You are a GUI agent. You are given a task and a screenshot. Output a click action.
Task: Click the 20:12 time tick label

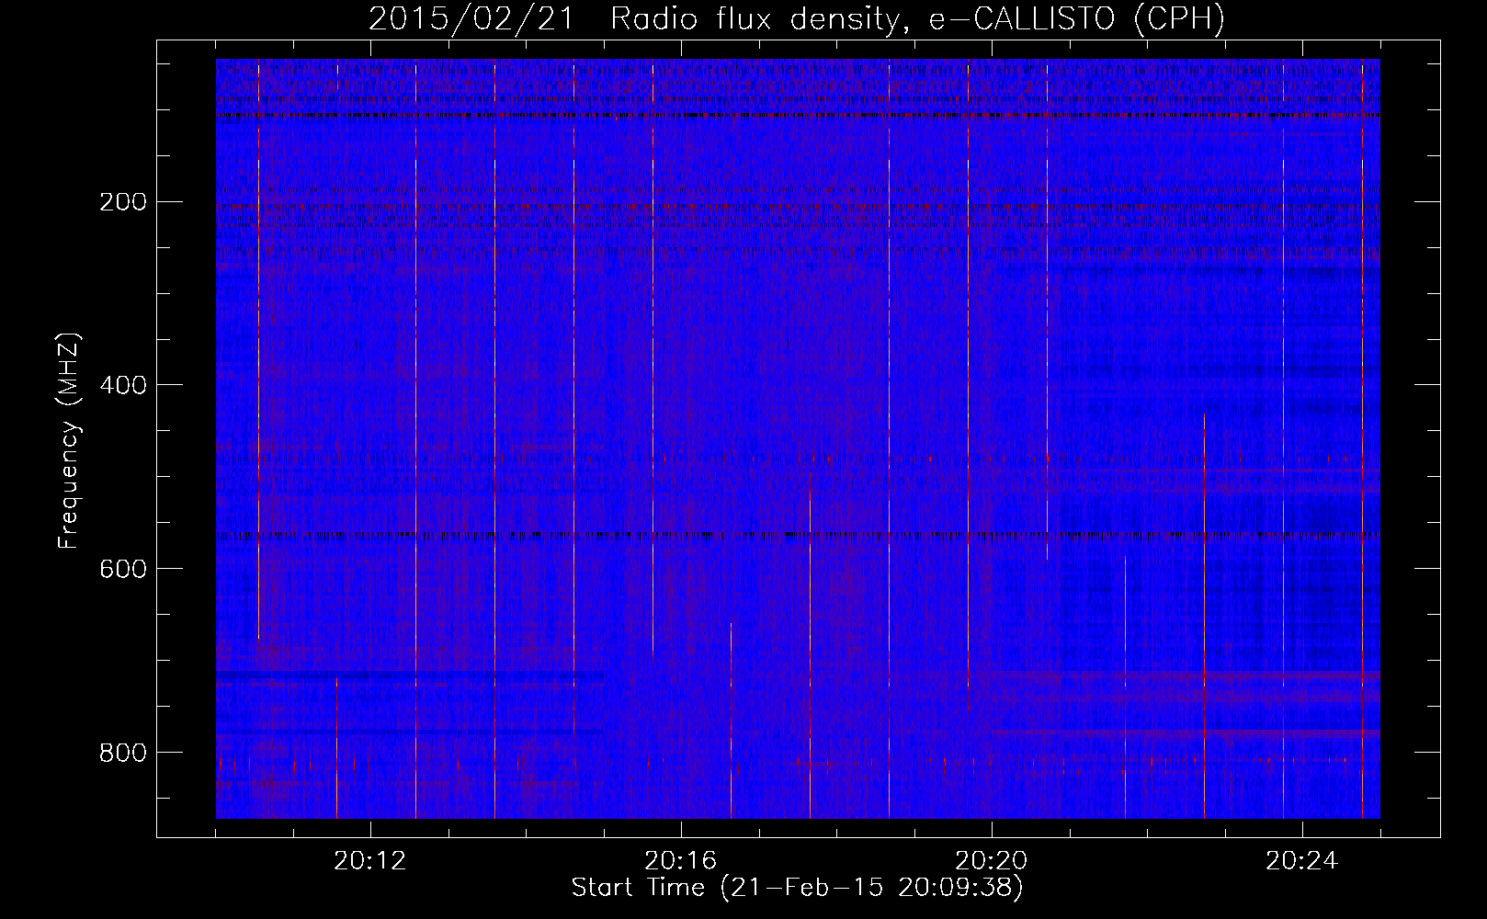pyautogui.click(x=370, y=861)
